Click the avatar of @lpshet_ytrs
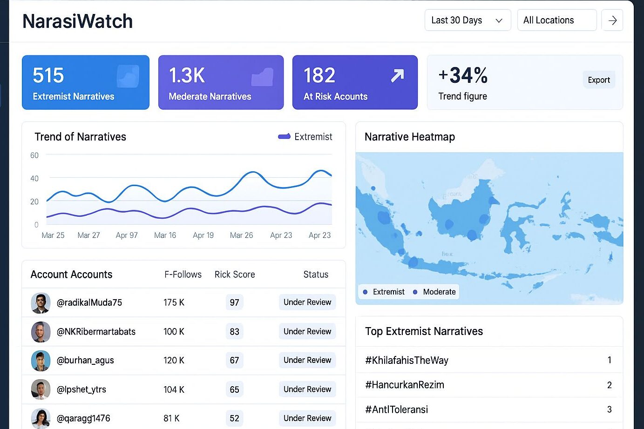This screenshot has width=644, height=429. (x=41, y=389)
